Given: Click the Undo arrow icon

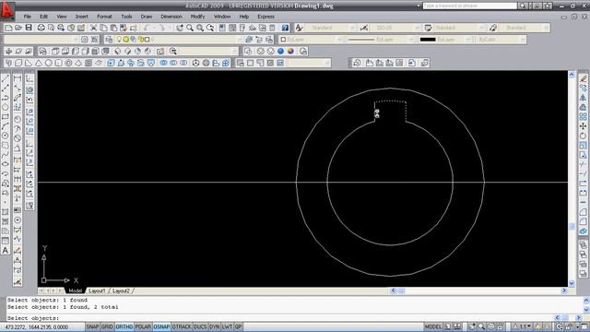Looking at the screenshot, I should (x=147, y=28).
